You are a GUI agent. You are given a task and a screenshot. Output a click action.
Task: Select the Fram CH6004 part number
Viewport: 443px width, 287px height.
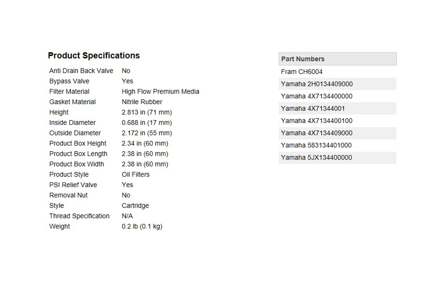click(x=338, y=72)
